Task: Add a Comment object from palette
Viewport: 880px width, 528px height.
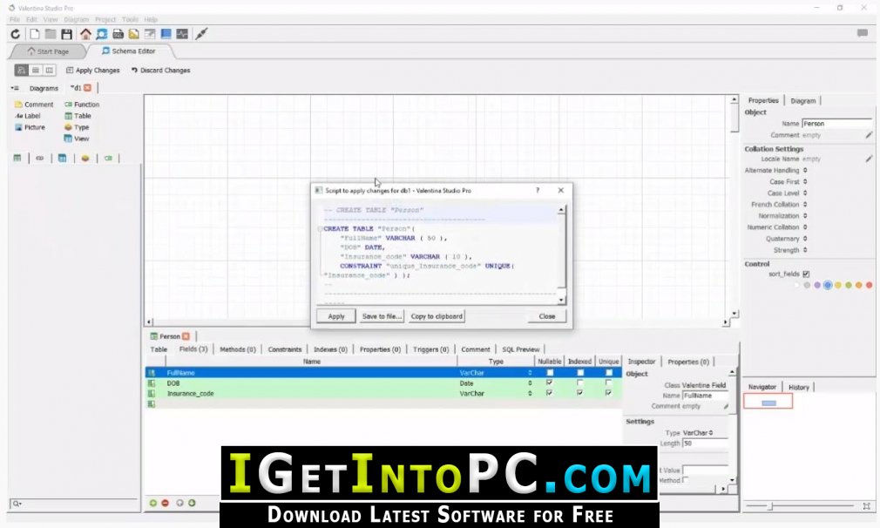Action: [34, 105]
